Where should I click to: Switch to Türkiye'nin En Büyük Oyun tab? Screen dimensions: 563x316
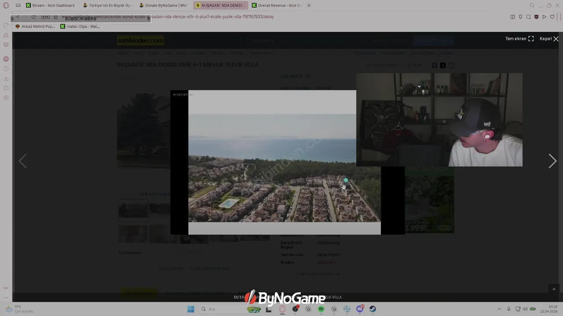pos(107,5)
